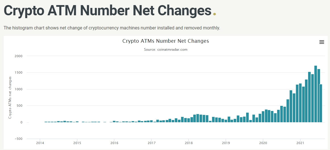Screen dimensions: 330x150
Task: Click the 2000 y-axis value label
Action: pos(18,56)
